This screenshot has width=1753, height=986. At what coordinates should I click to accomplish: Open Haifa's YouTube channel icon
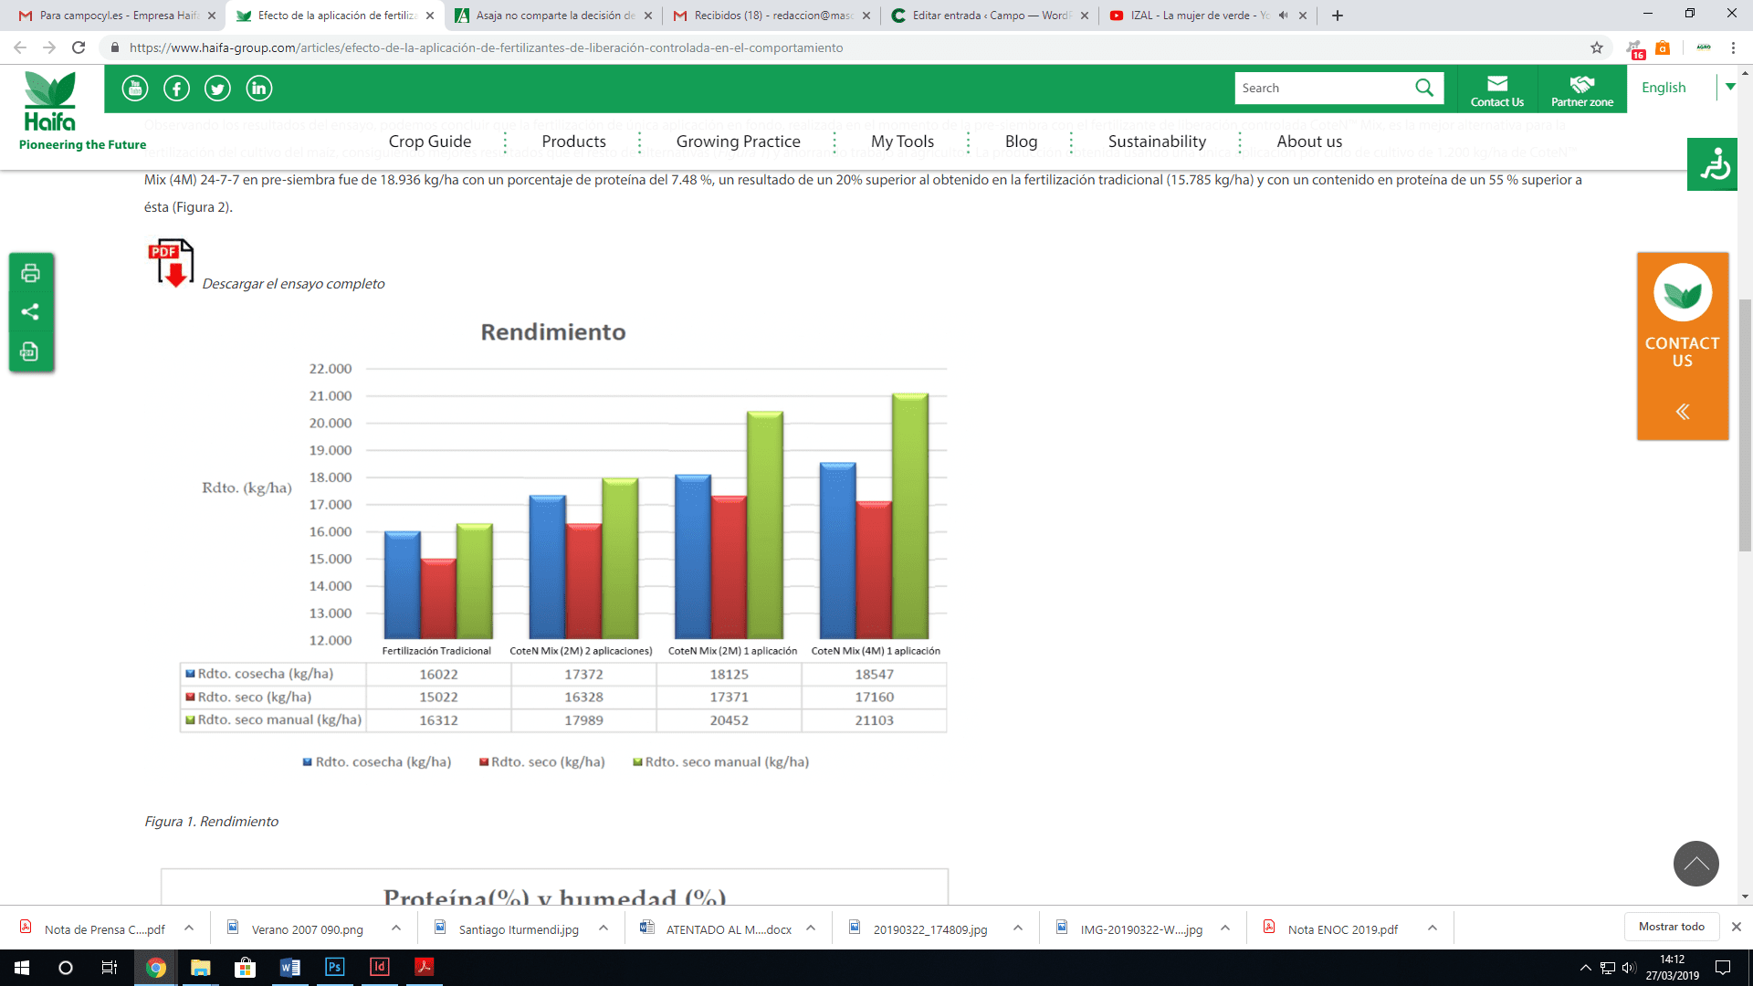point(135,89)
